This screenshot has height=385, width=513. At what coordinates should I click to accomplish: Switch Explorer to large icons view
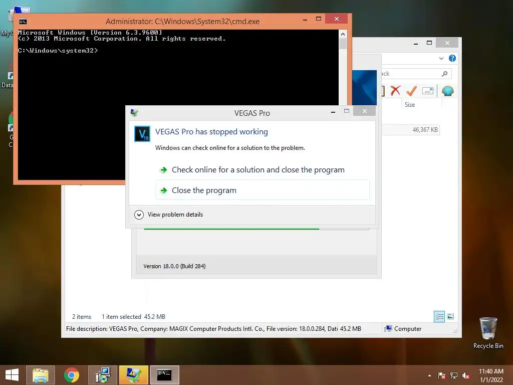pyautogui.click(x=450, y=316)
